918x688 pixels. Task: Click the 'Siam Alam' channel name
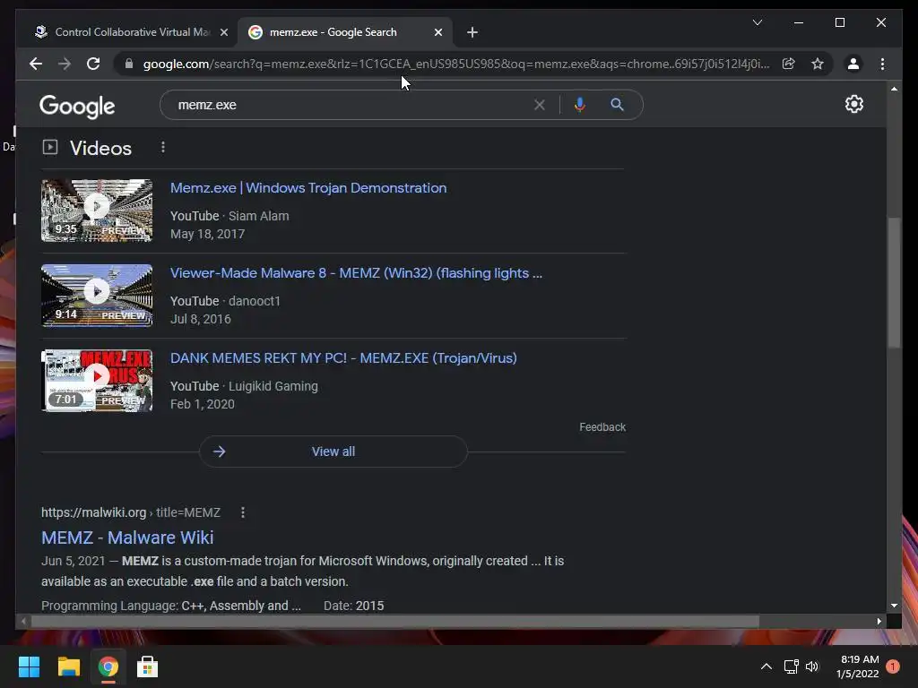click(259, 216)
